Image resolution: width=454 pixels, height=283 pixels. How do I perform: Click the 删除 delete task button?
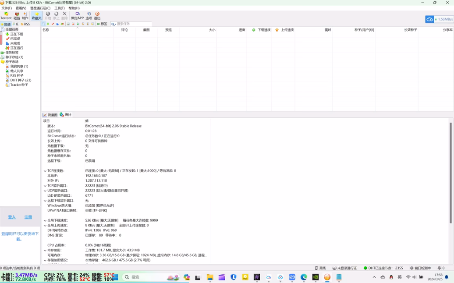64,16
